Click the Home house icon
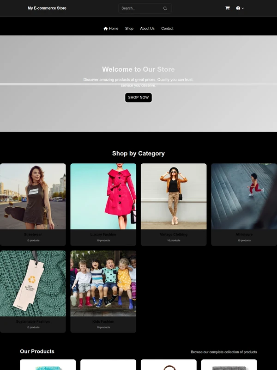The height and width of the screenshot is (370, 277). (x=106, y=28)
